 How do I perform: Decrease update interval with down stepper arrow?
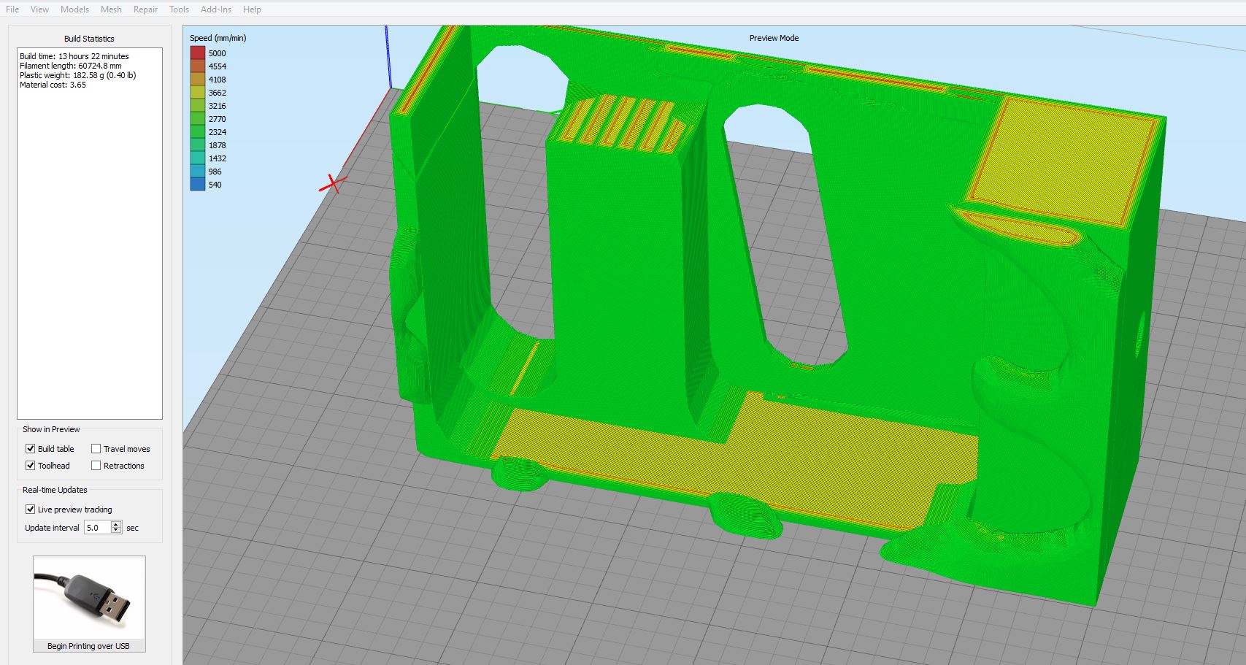(x=116, y=531)
